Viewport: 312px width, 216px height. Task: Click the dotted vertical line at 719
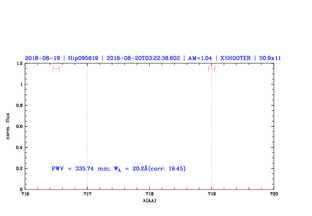211,128
